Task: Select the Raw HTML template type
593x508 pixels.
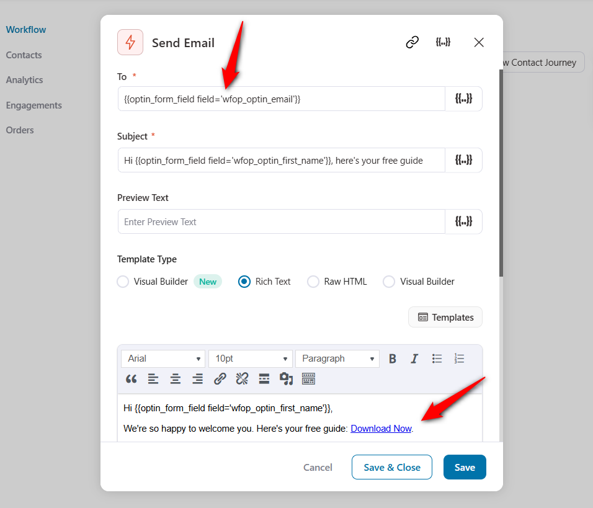Action: coord(313,282)
